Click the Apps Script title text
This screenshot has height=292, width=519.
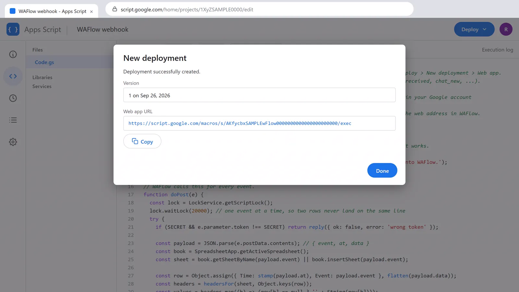coord(42,30)
